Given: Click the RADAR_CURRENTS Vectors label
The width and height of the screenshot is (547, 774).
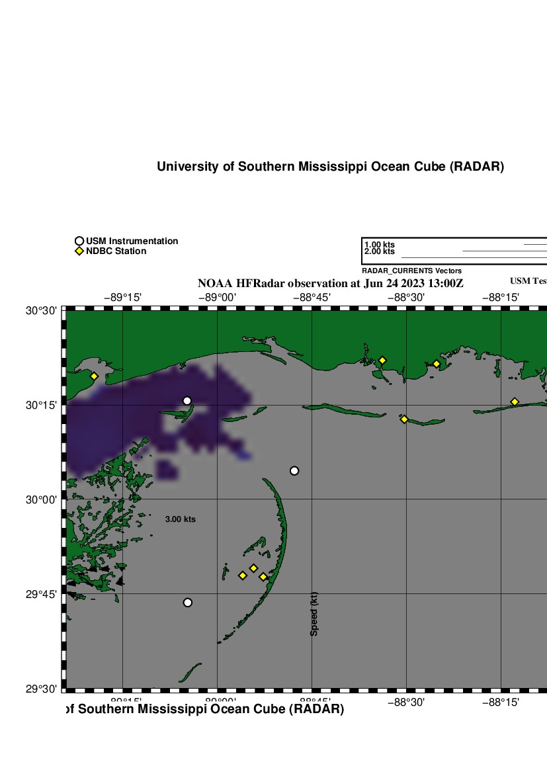Looking at the screenshot, I should (x=411, y=271).
